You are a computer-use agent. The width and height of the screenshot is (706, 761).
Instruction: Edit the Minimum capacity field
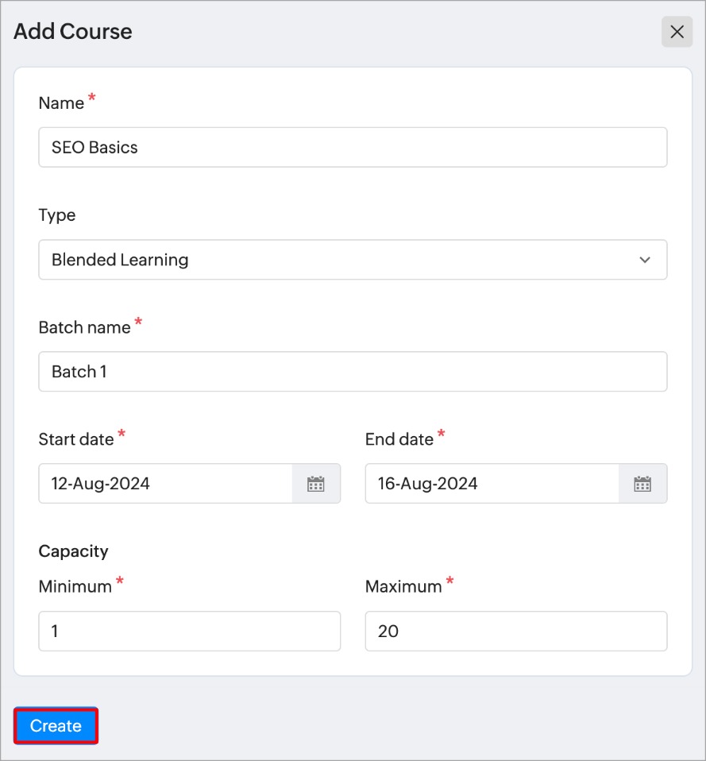pos(189,632)
